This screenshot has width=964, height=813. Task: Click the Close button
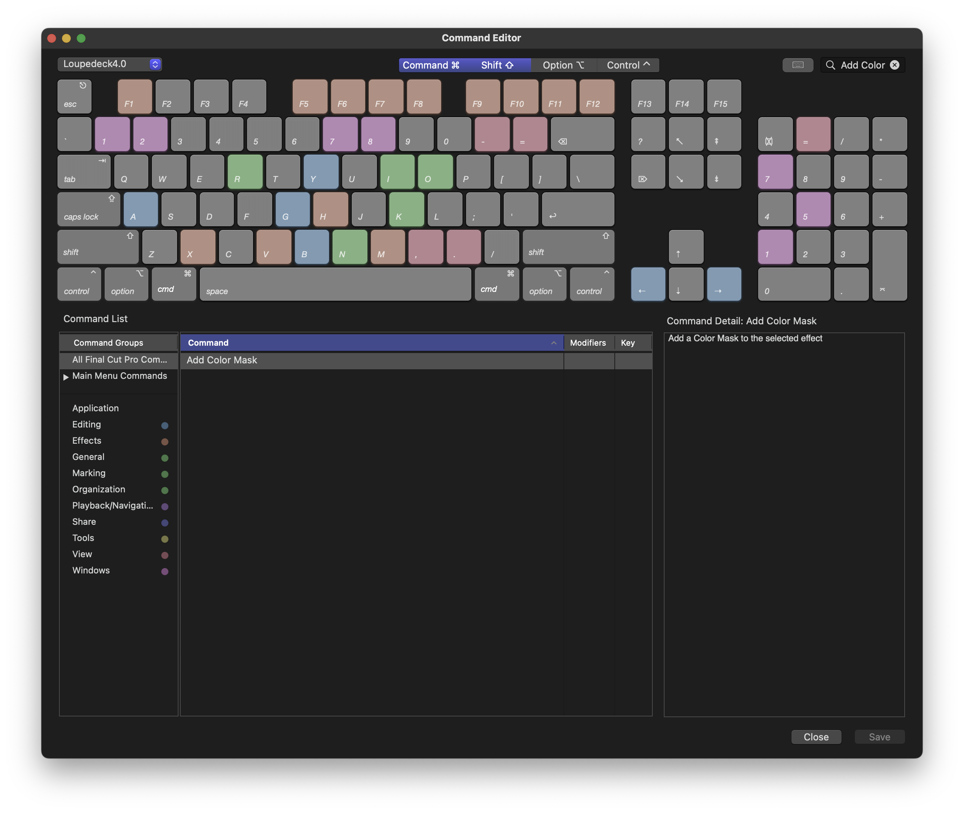816,737
